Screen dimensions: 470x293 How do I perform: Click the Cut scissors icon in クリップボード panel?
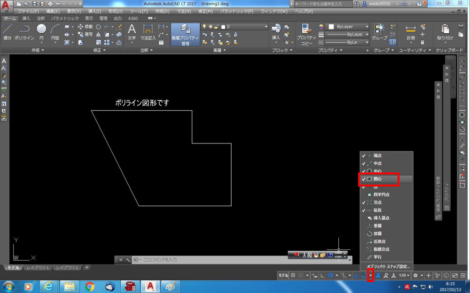pyautogui.click(x=461, y=27)
